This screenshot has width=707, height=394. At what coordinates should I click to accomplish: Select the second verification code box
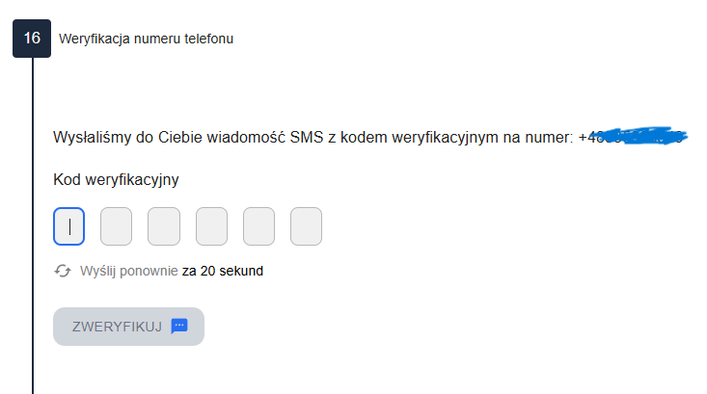click(x=116, y=226)
